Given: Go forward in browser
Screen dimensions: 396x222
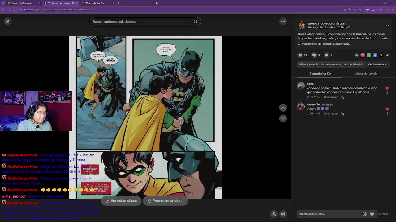Looking at the screenshot, I should point(9,10).
